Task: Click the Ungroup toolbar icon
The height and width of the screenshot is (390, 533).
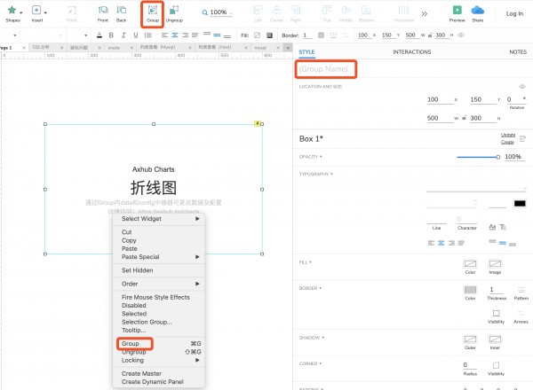Action: [174, 10]
